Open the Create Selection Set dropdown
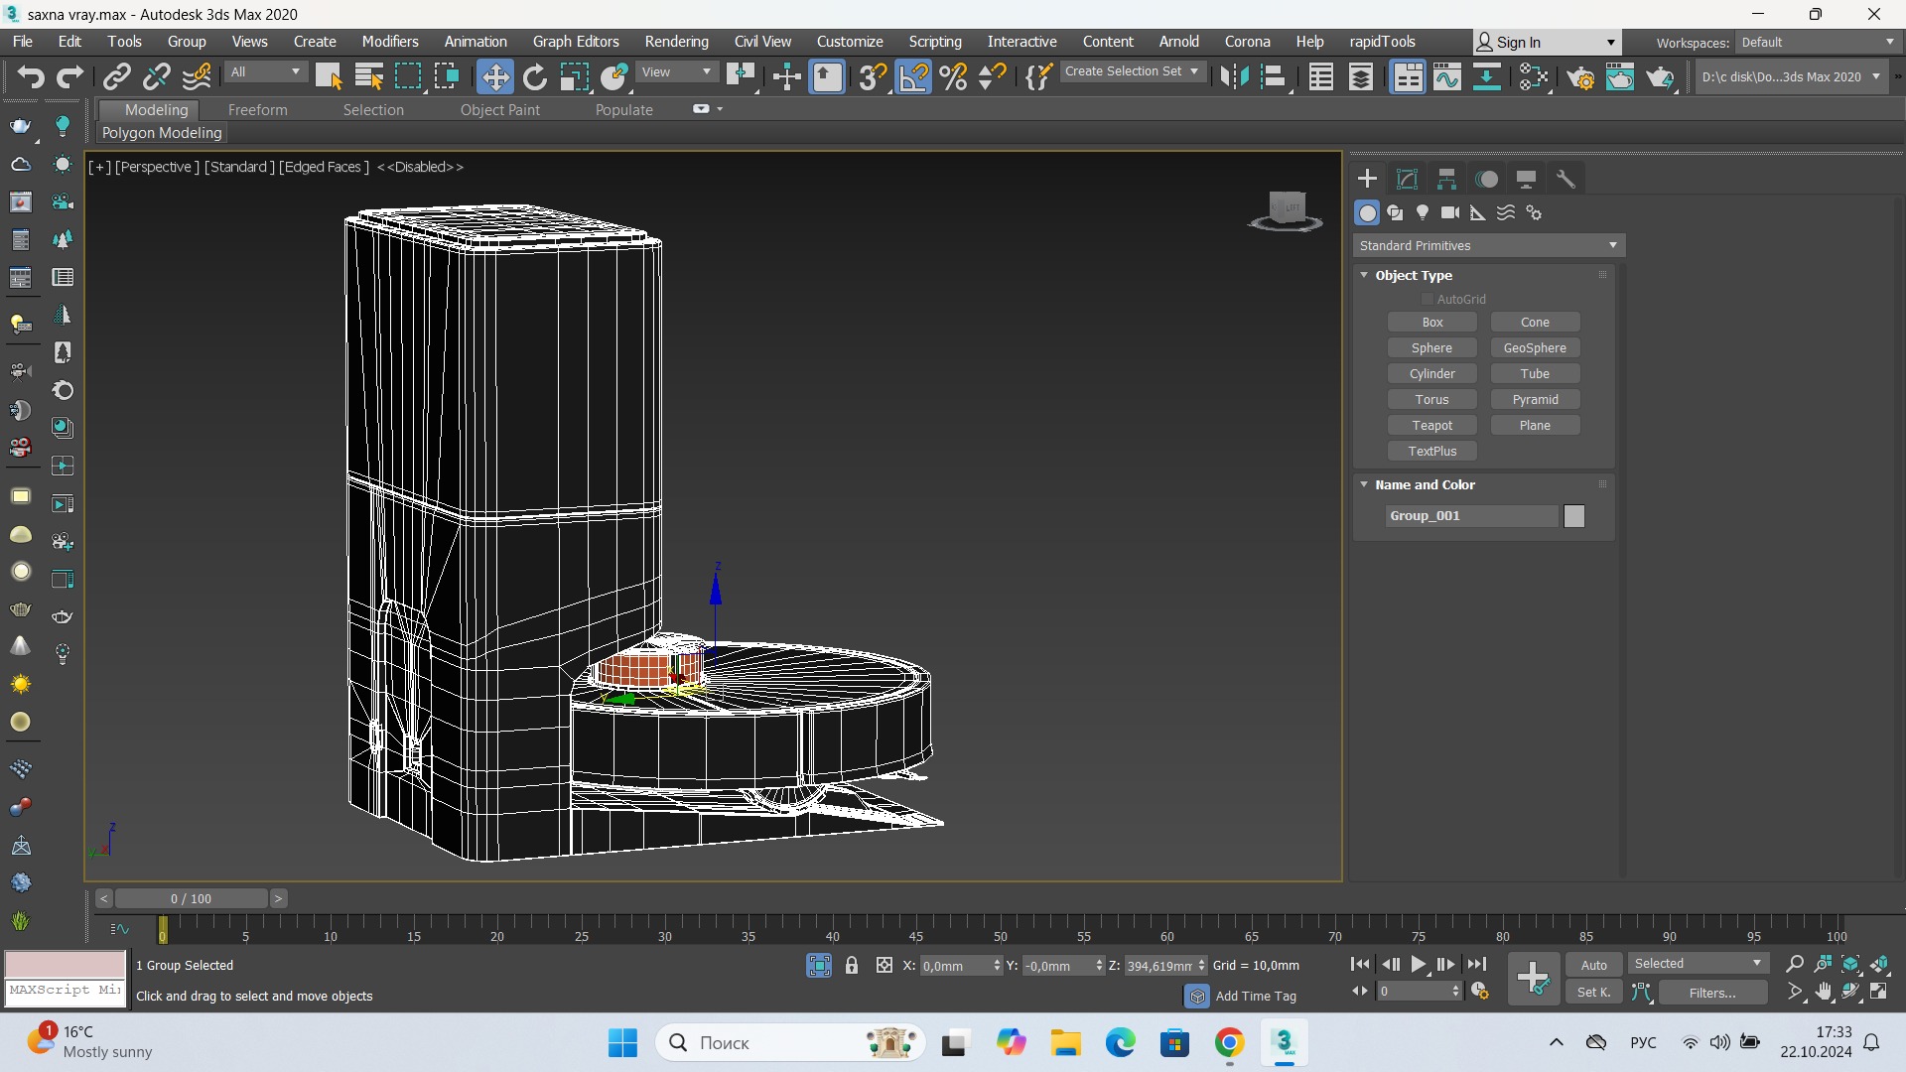Viewport: 1906px width, 1072px height. (1131, 71)
